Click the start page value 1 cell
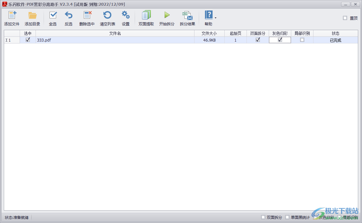Viewport: 362px width, 223px height. point(235,40)
